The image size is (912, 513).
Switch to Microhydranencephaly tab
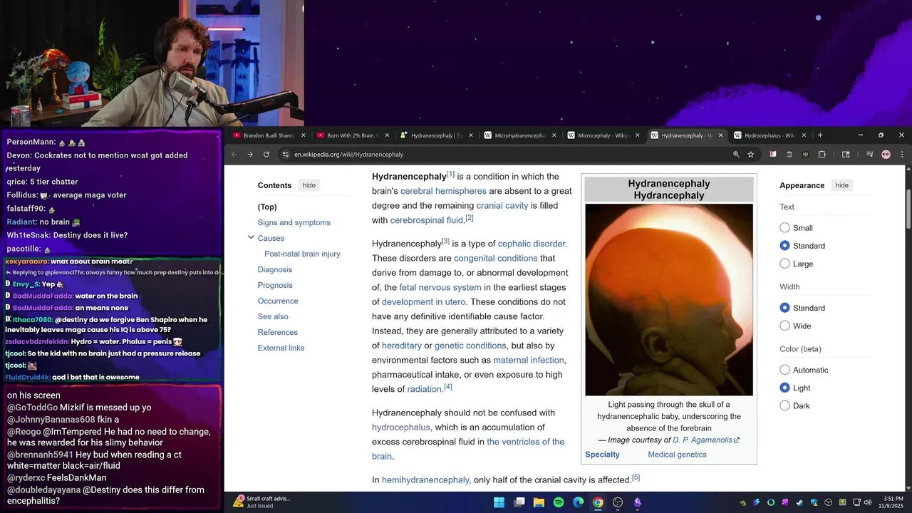520,135
